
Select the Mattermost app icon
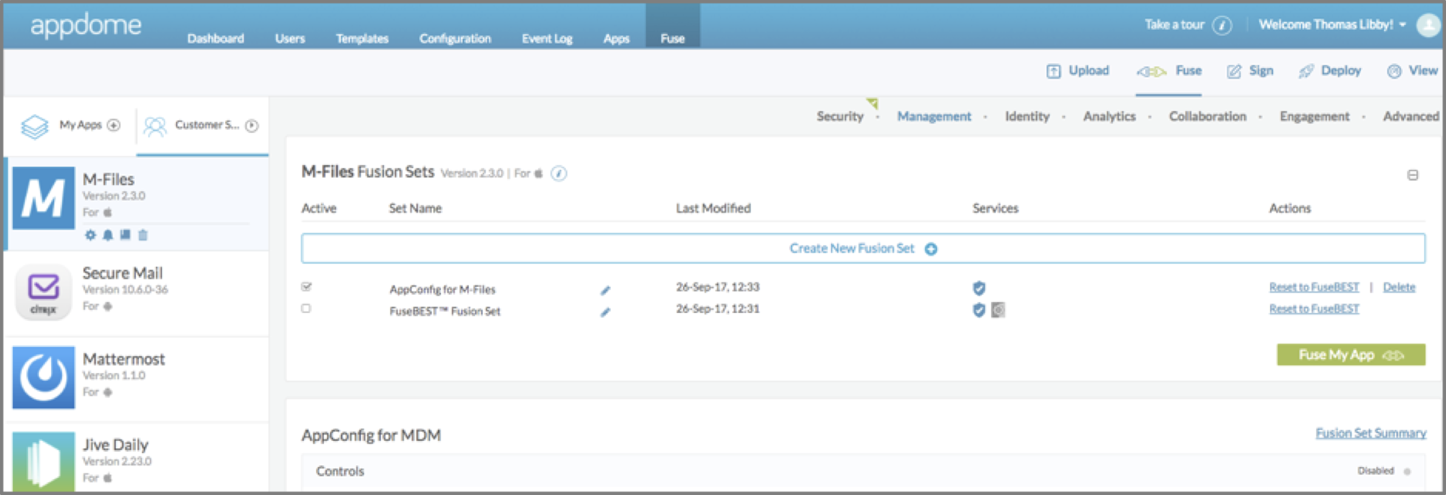coord(43,377)
